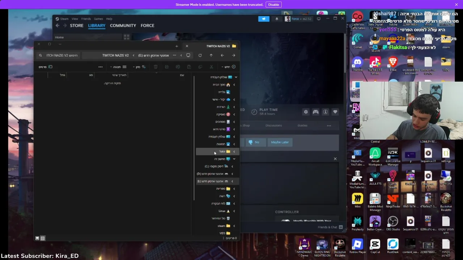Open the FORCE profile tab in Steam
The width and height of the screenshot is (463, 260).
point(148,26)
